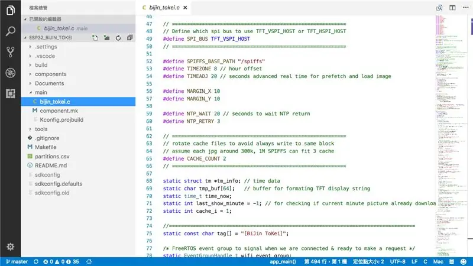Open the Search view in activity bar
Screen dimensions: 473x266
click(x=10, y=31)
